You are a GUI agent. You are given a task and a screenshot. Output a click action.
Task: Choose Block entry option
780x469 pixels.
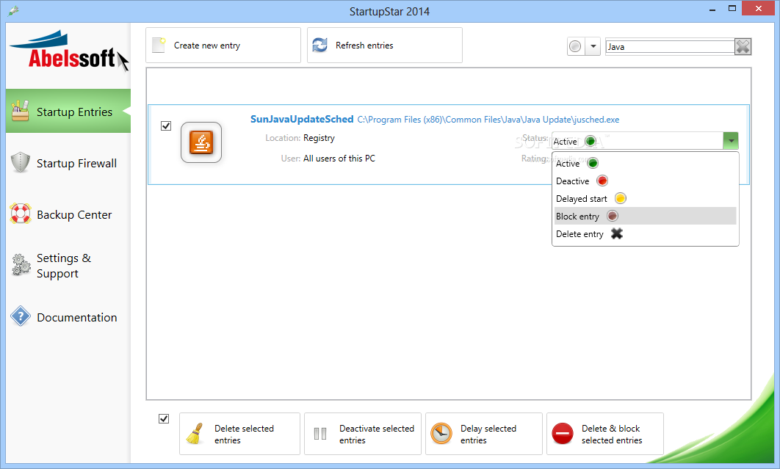tap(645, 216)
